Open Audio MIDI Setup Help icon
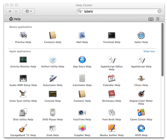 [23, 78]
